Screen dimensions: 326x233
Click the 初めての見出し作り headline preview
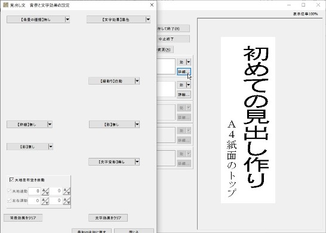(256, 117)
